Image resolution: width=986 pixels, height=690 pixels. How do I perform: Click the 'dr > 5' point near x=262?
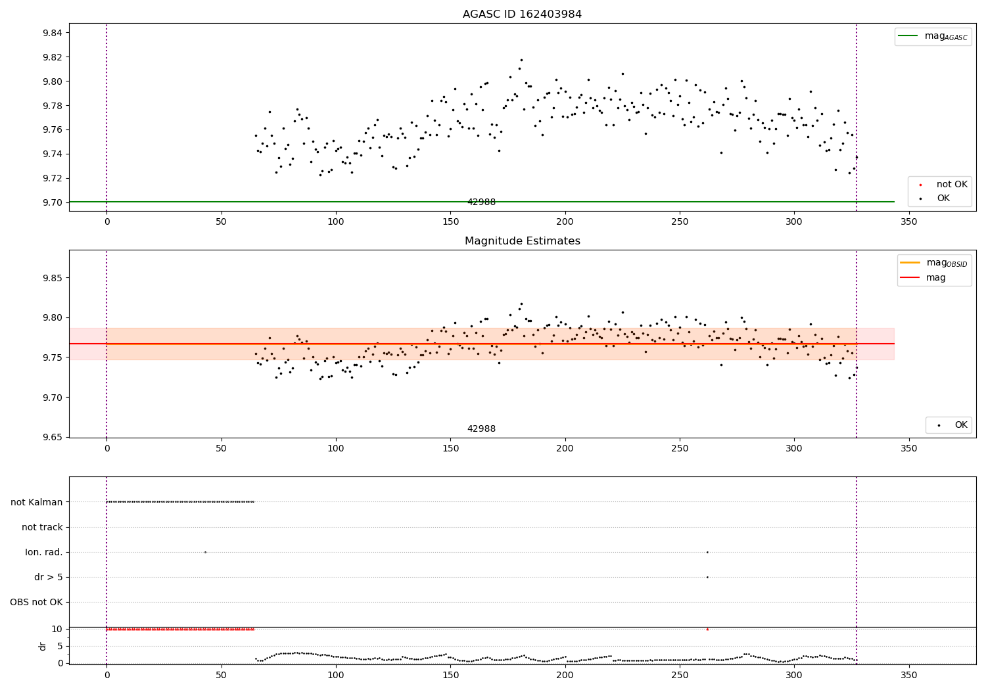[x=707, y=577]
